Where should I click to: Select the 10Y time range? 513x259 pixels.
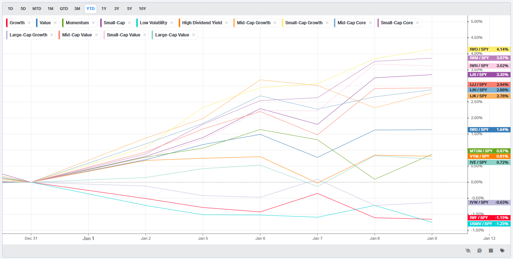click(142, 9)
